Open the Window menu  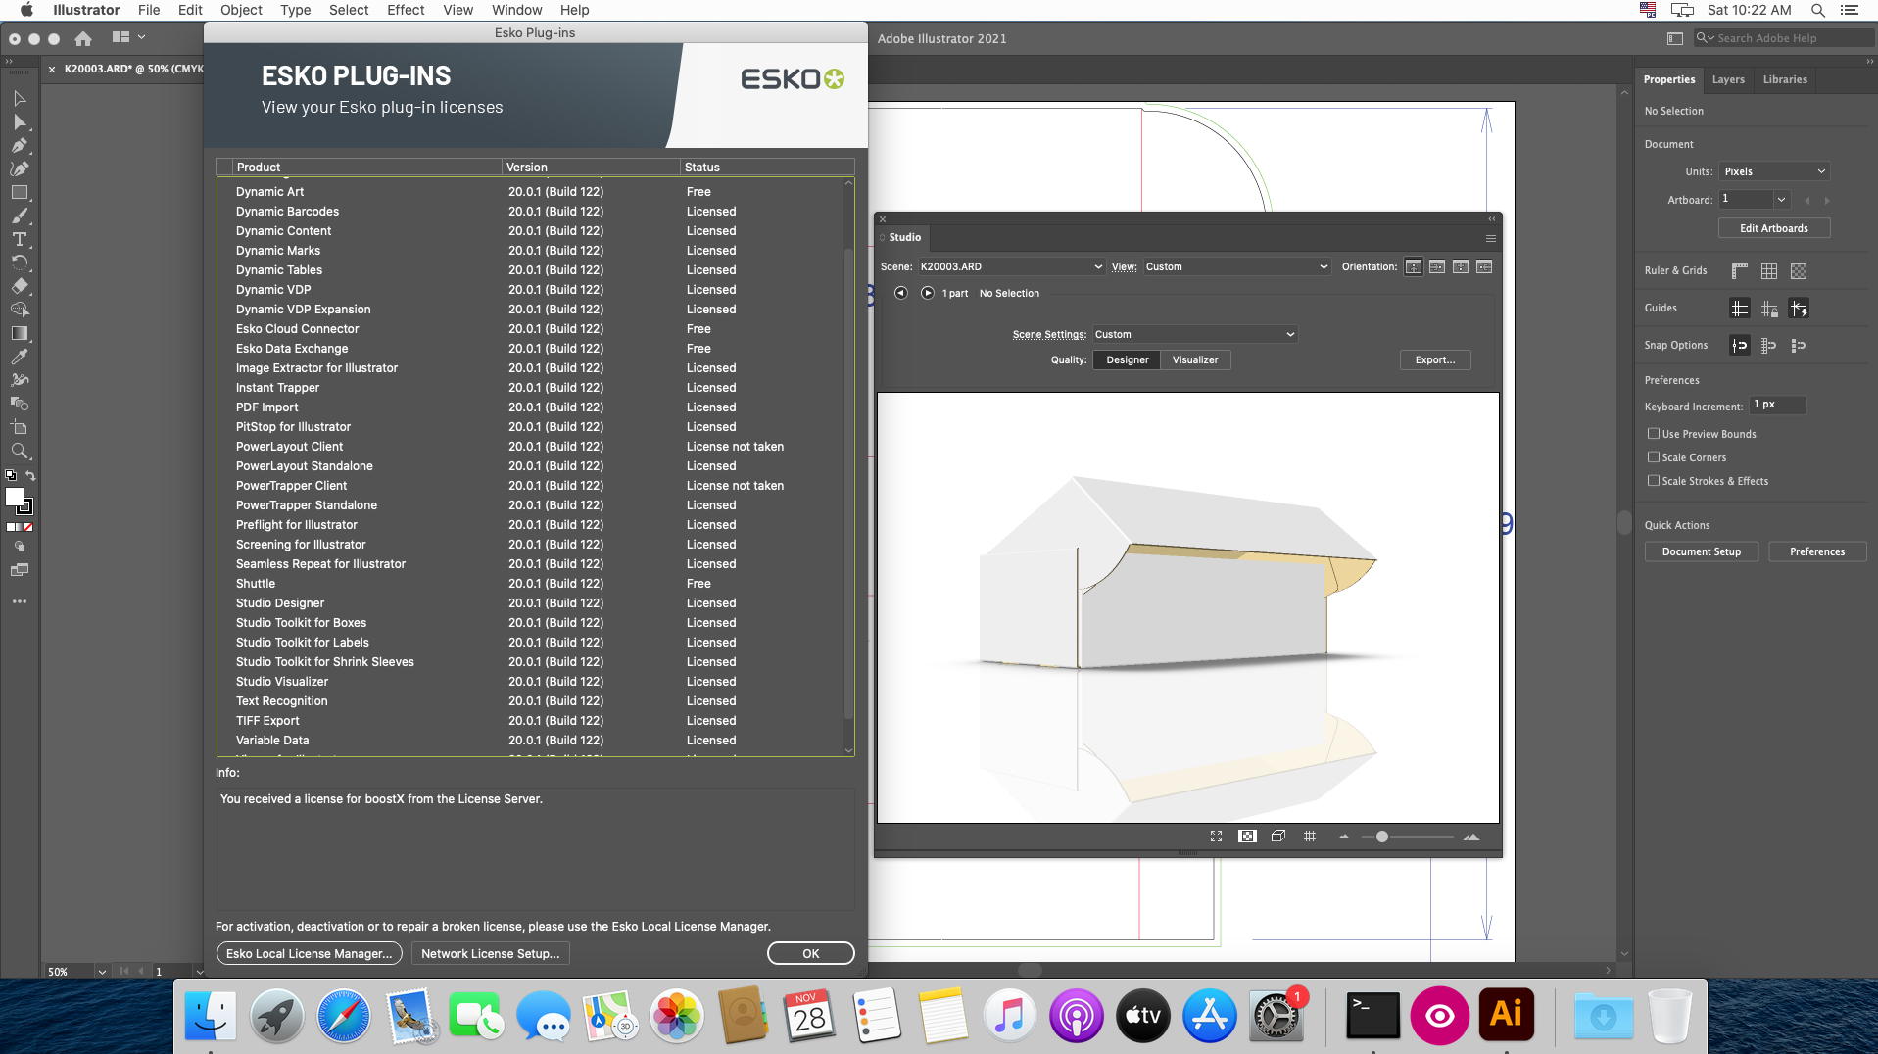(x=516, y=10)
